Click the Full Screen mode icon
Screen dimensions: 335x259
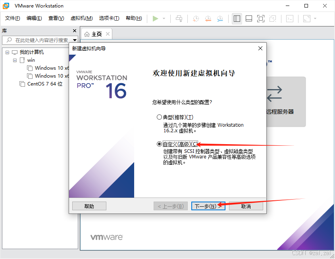(x=261, y=19)
